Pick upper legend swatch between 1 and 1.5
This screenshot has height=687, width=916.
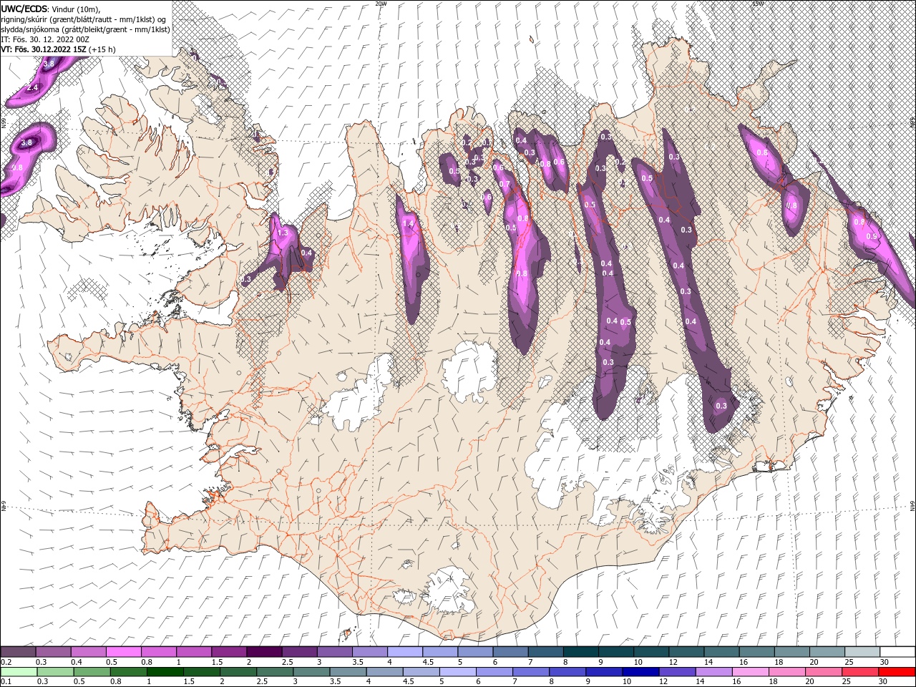click(x=194, y=652)
